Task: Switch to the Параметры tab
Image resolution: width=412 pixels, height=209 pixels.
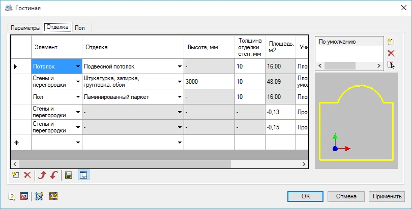Action: (25, 27)
